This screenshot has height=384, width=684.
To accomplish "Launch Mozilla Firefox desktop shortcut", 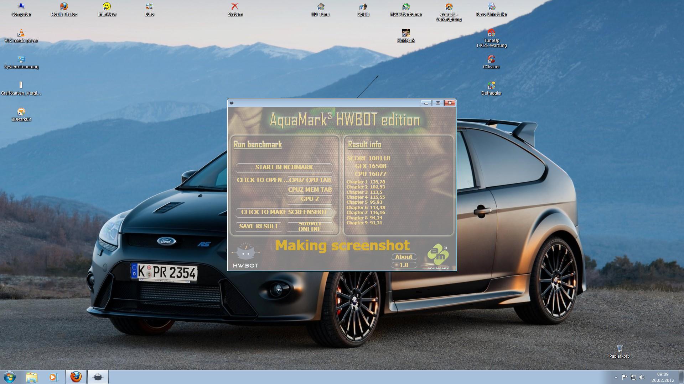I will click(64, 10).
